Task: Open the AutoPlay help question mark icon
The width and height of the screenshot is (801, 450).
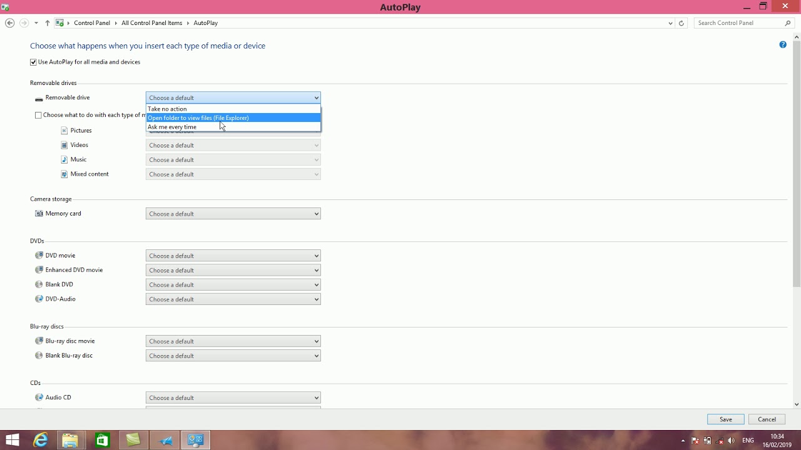Action: pos(783,45)
